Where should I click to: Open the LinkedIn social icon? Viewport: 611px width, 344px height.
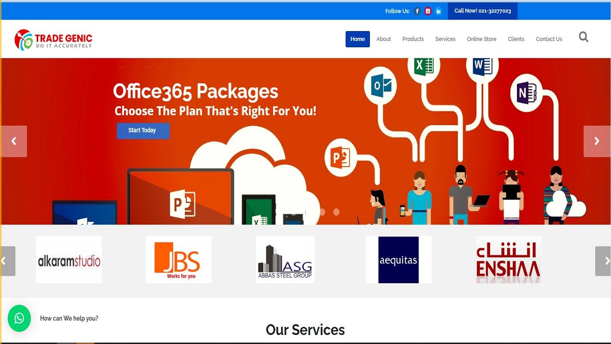point(438,11)
